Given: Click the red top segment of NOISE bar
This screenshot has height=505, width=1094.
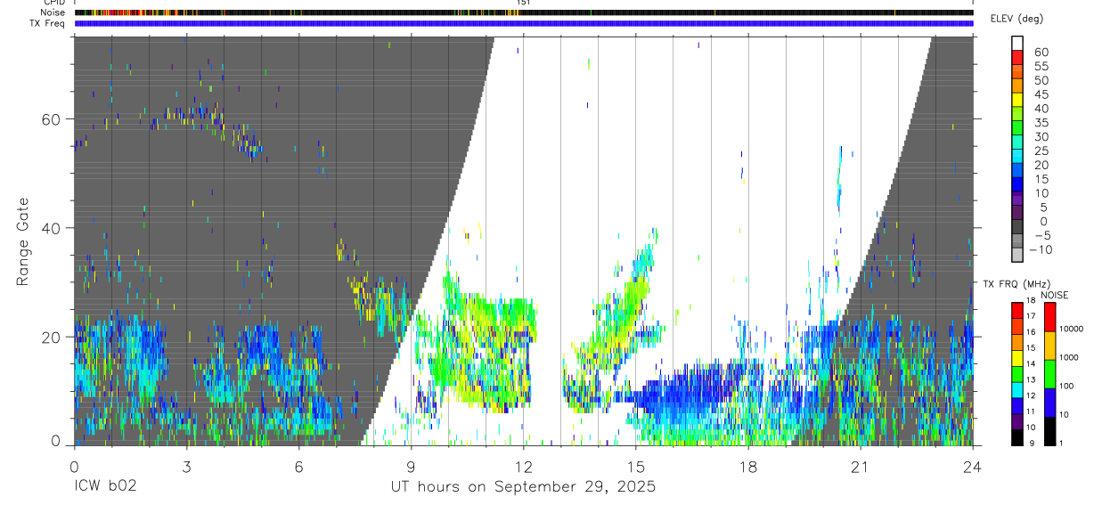Looking at the screenshot, I should 1049,316.
